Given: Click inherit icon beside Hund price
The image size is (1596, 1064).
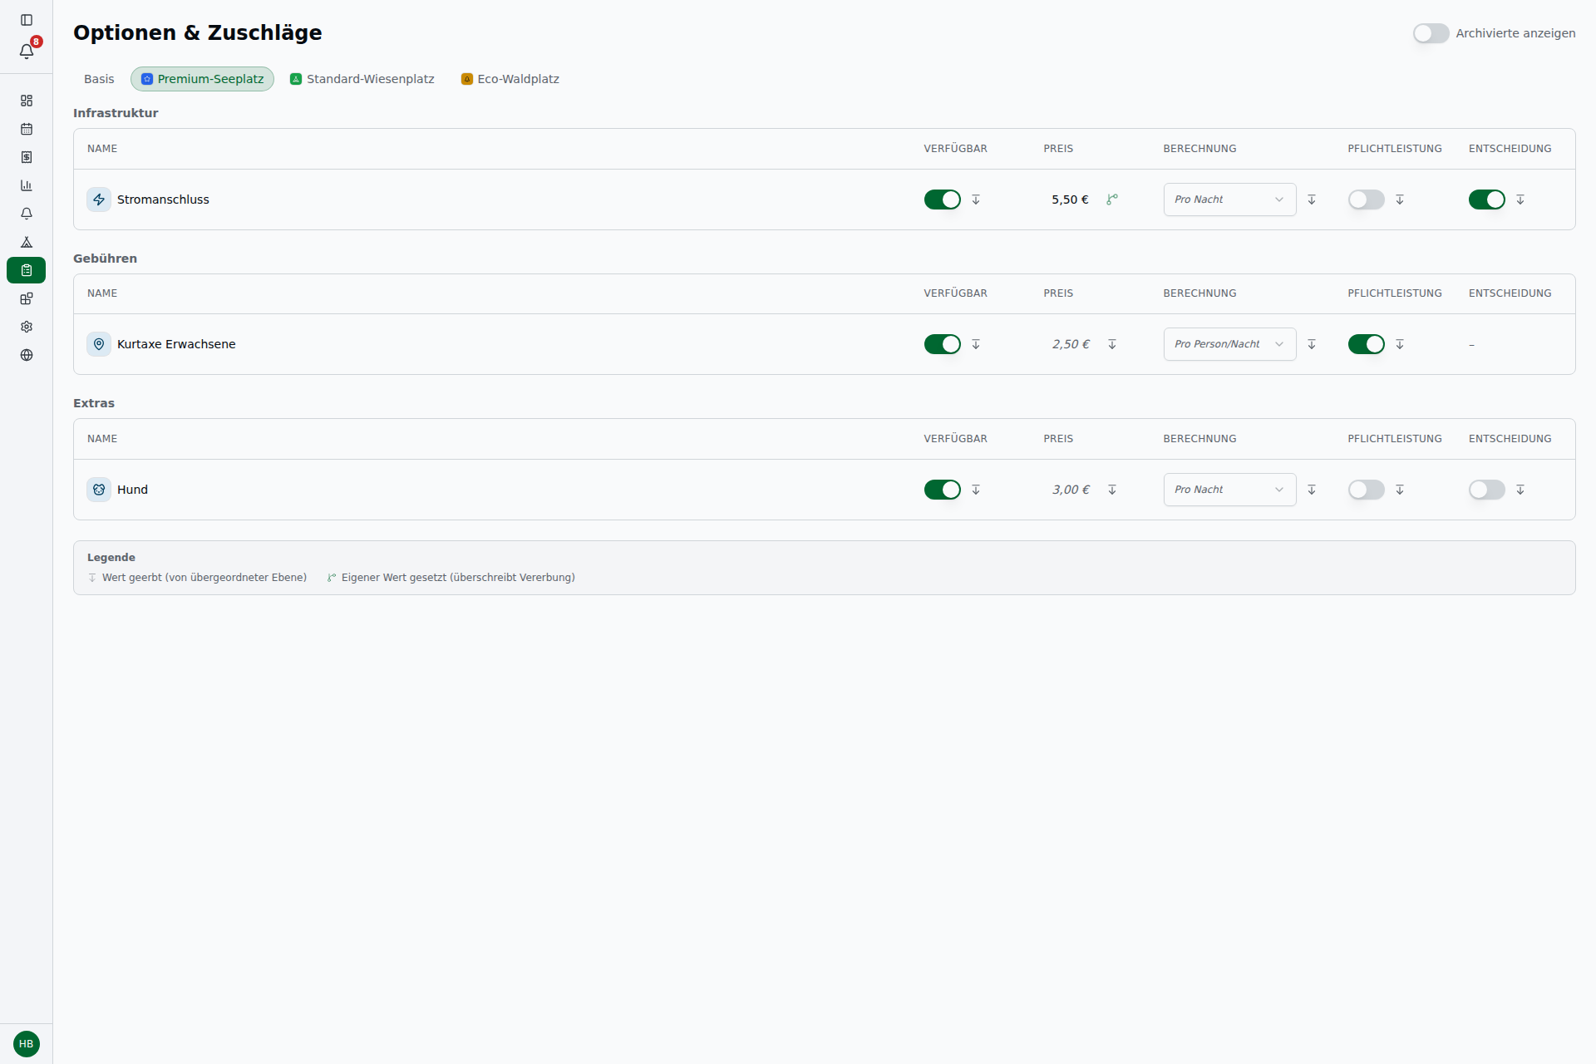Looking at the screenshot, I should click(x=1112, y=490).
